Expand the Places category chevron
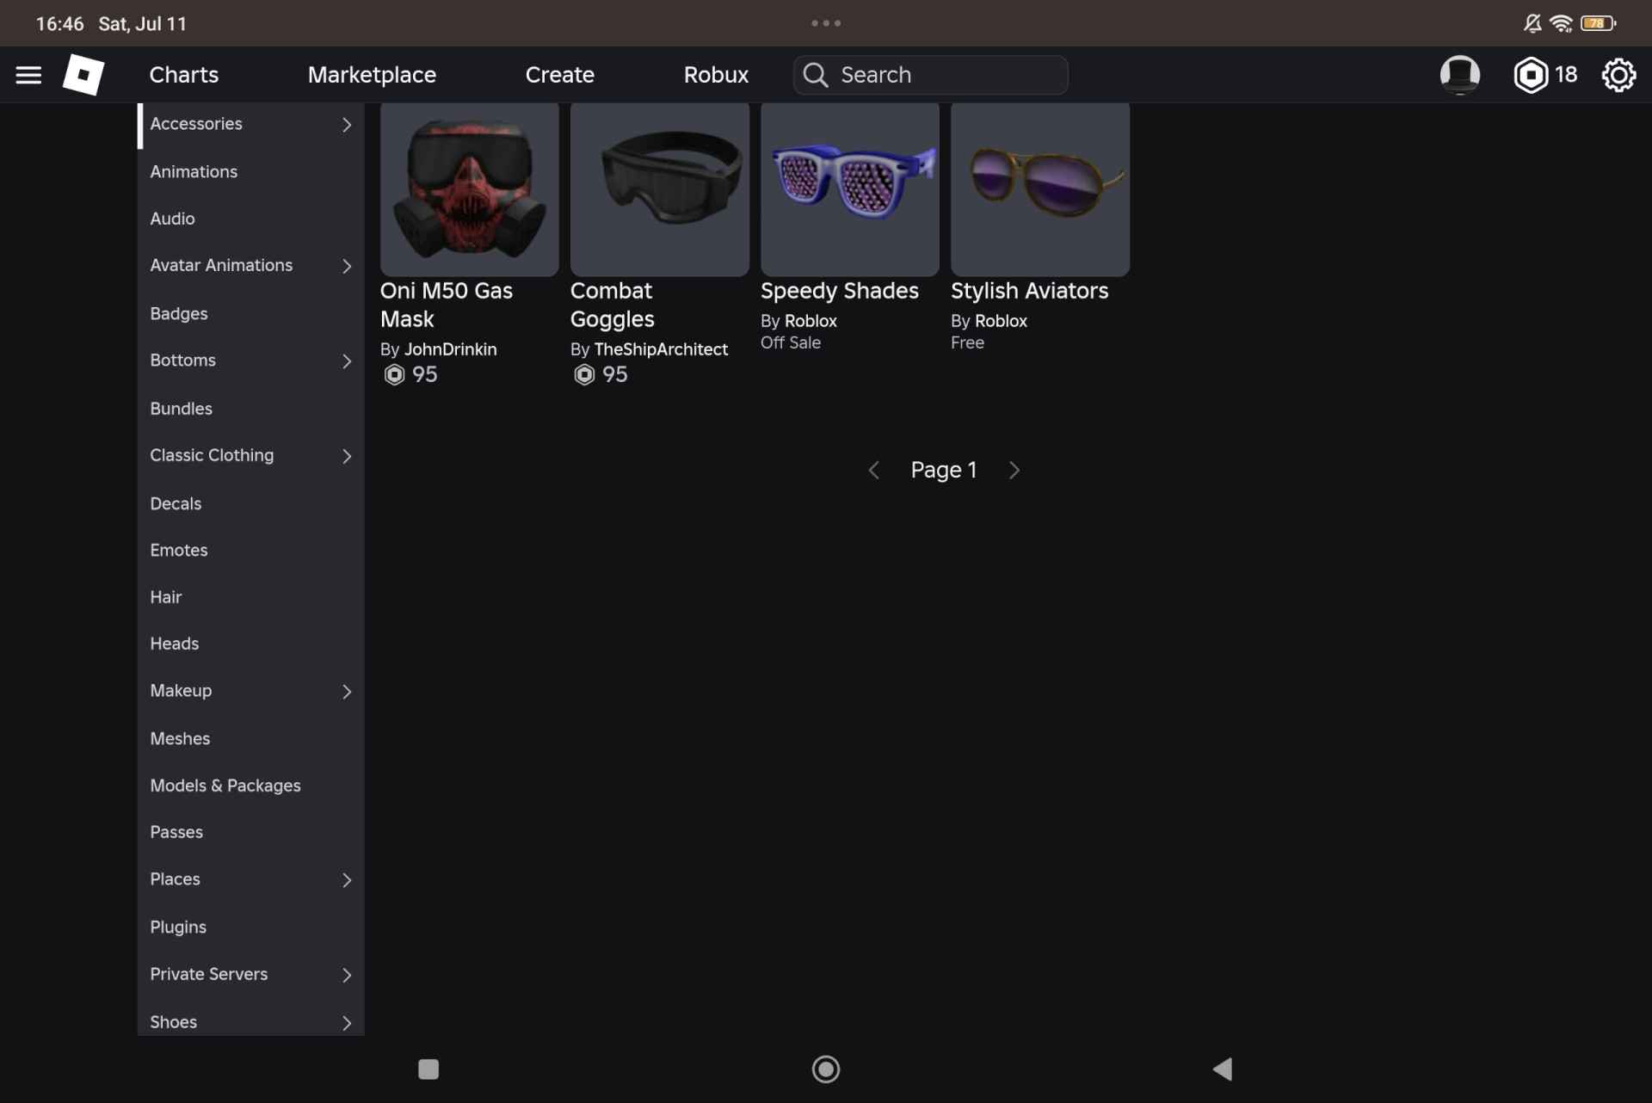Screen dimensions: 1652x1103 347,880
